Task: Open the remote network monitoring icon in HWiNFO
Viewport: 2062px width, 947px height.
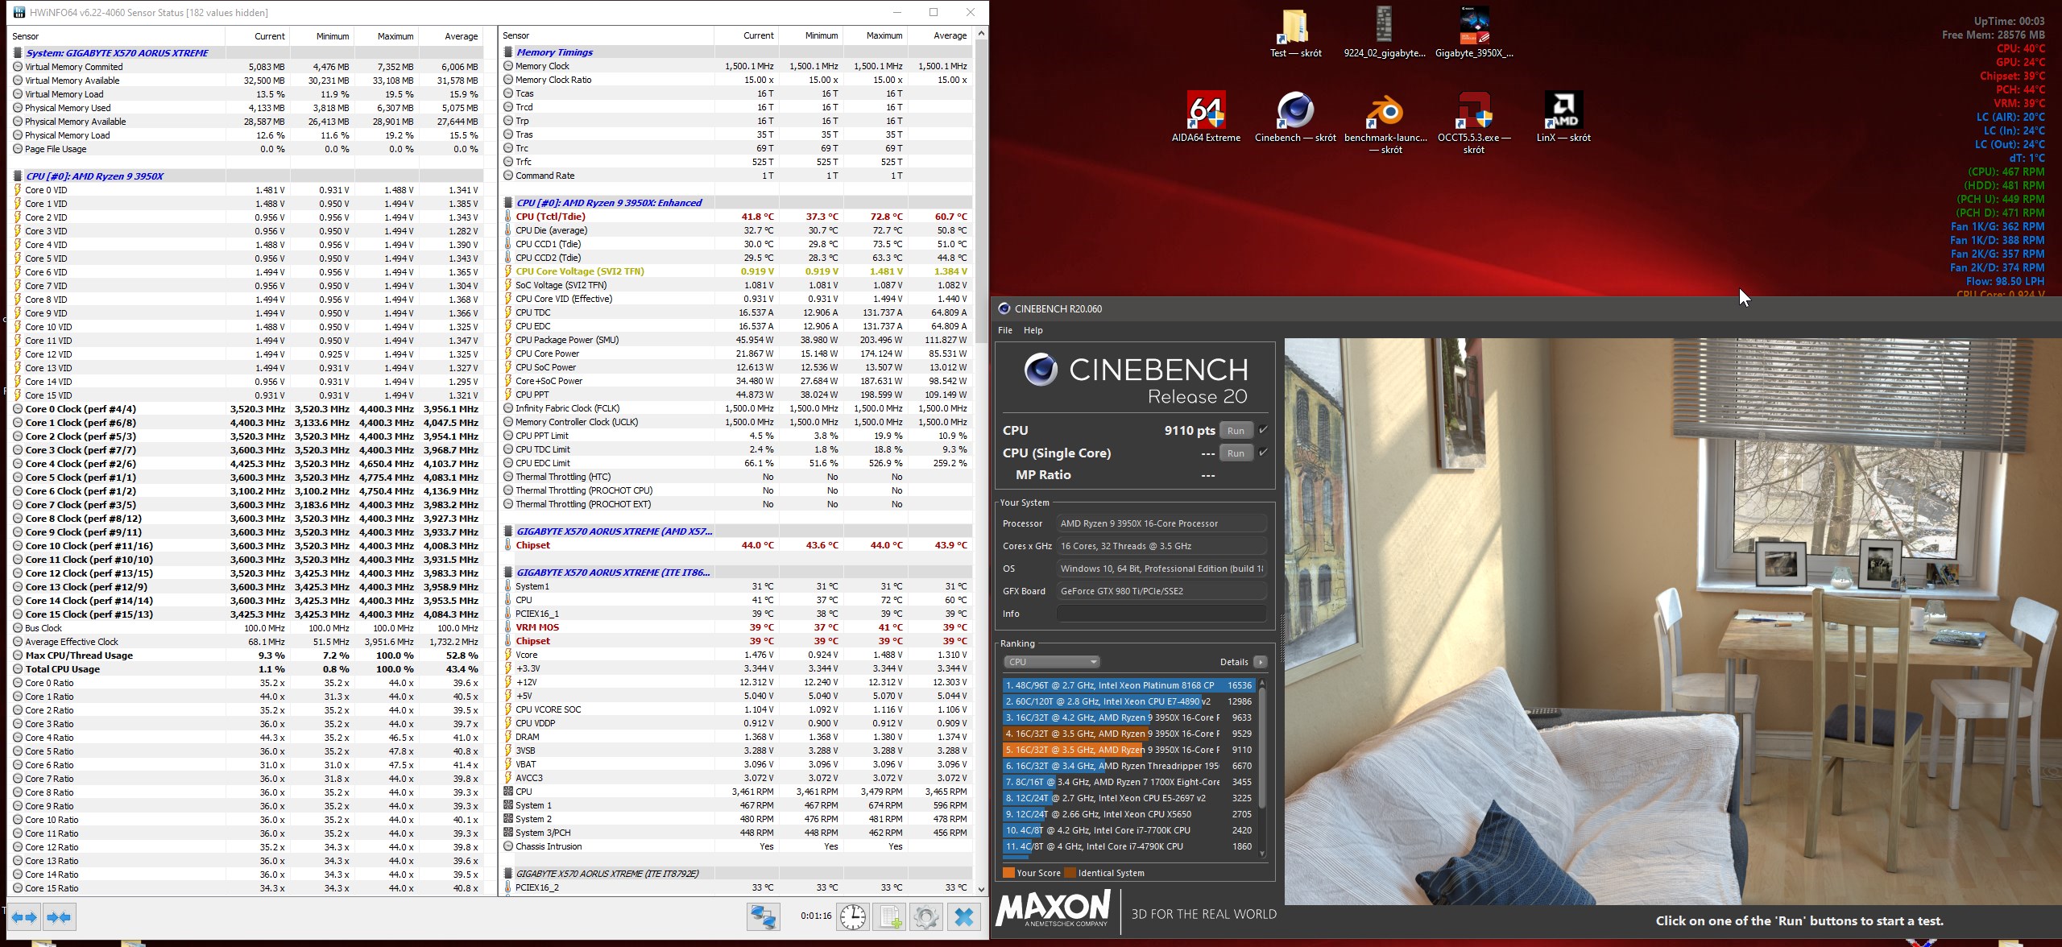Action: click(763, 916)
